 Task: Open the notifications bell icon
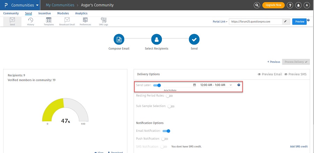pos(298,5)
